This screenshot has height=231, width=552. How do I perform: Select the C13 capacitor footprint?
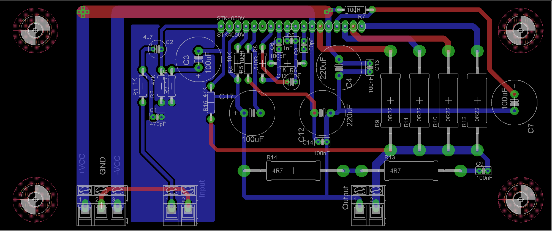[x=370, y=68]
